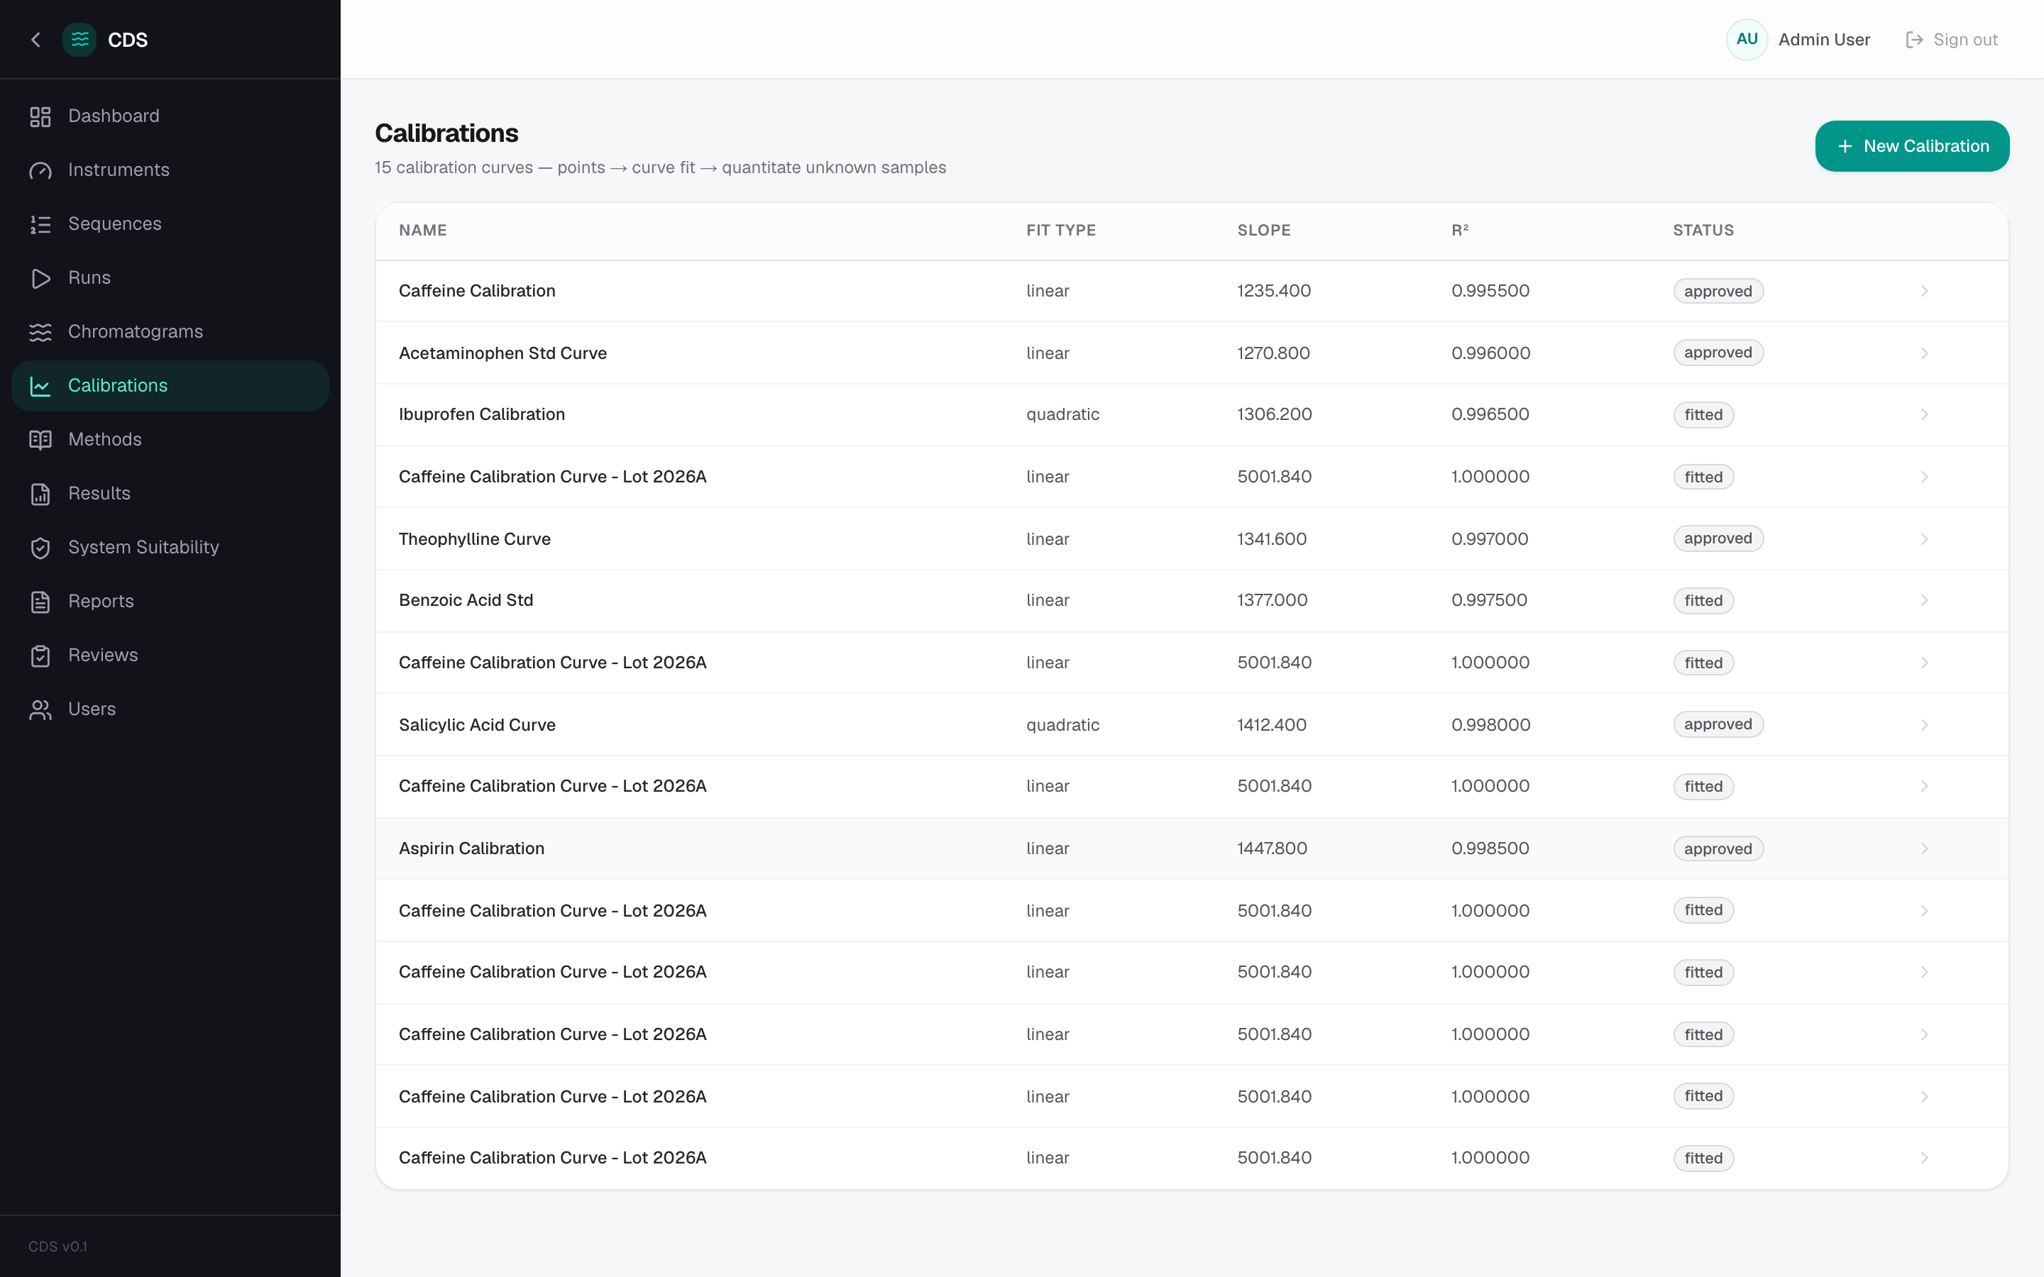Click the Calibrations chart icon

point(40,386)
